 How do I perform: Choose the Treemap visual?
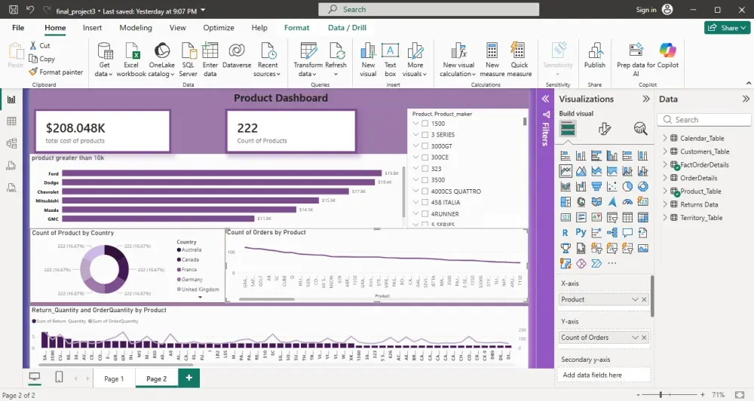[565, 202]
